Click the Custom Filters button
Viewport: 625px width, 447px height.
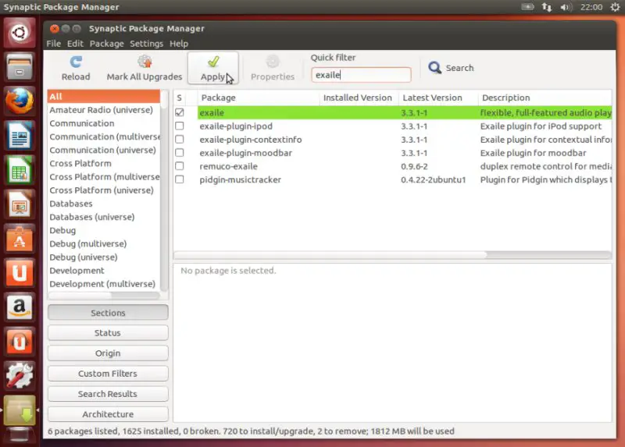[108, 374]
